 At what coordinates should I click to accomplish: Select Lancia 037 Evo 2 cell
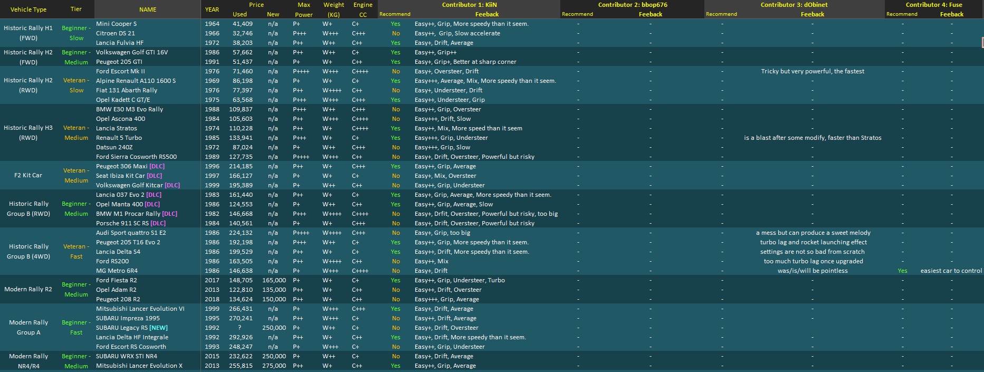(148, 195)
